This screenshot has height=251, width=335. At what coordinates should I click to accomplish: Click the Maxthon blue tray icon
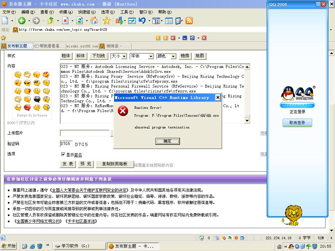coord(297,246)
